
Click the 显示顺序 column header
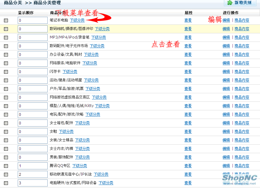point(26,13)
